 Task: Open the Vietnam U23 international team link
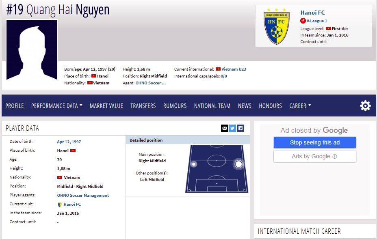(x=234, y=69)
